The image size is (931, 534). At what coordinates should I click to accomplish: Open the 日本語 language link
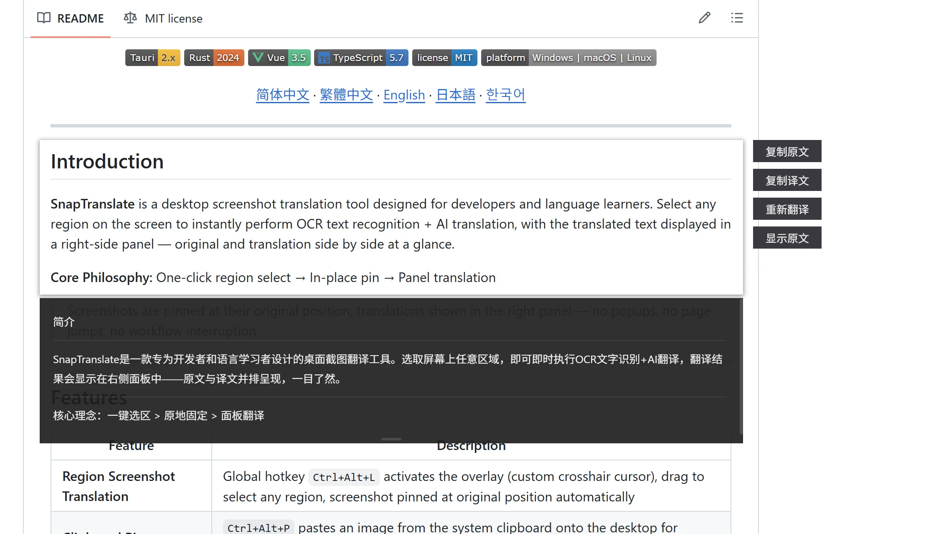pos(456,95)
